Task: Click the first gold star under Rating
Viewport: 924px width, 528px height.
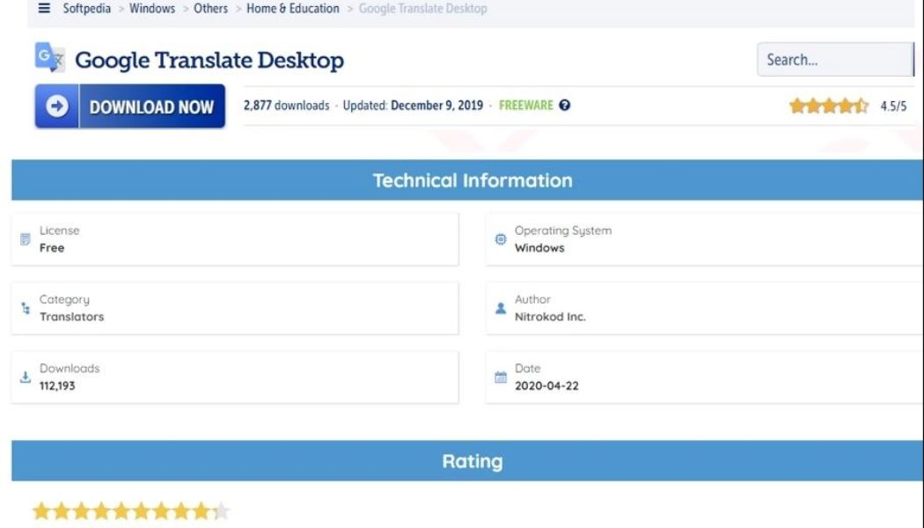Action: [40, 509]
